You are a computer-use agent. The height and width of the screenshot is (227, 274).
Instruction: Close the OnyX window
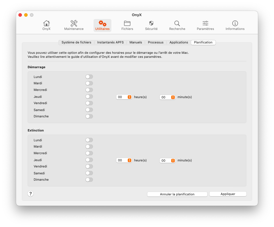point(20,15)
